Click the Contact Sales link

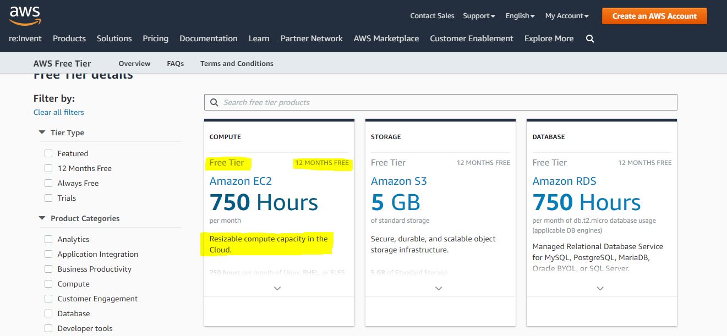point(432,16)
